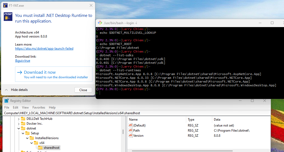Click the Registry Editor cube icon in title bar

point(6,101)
